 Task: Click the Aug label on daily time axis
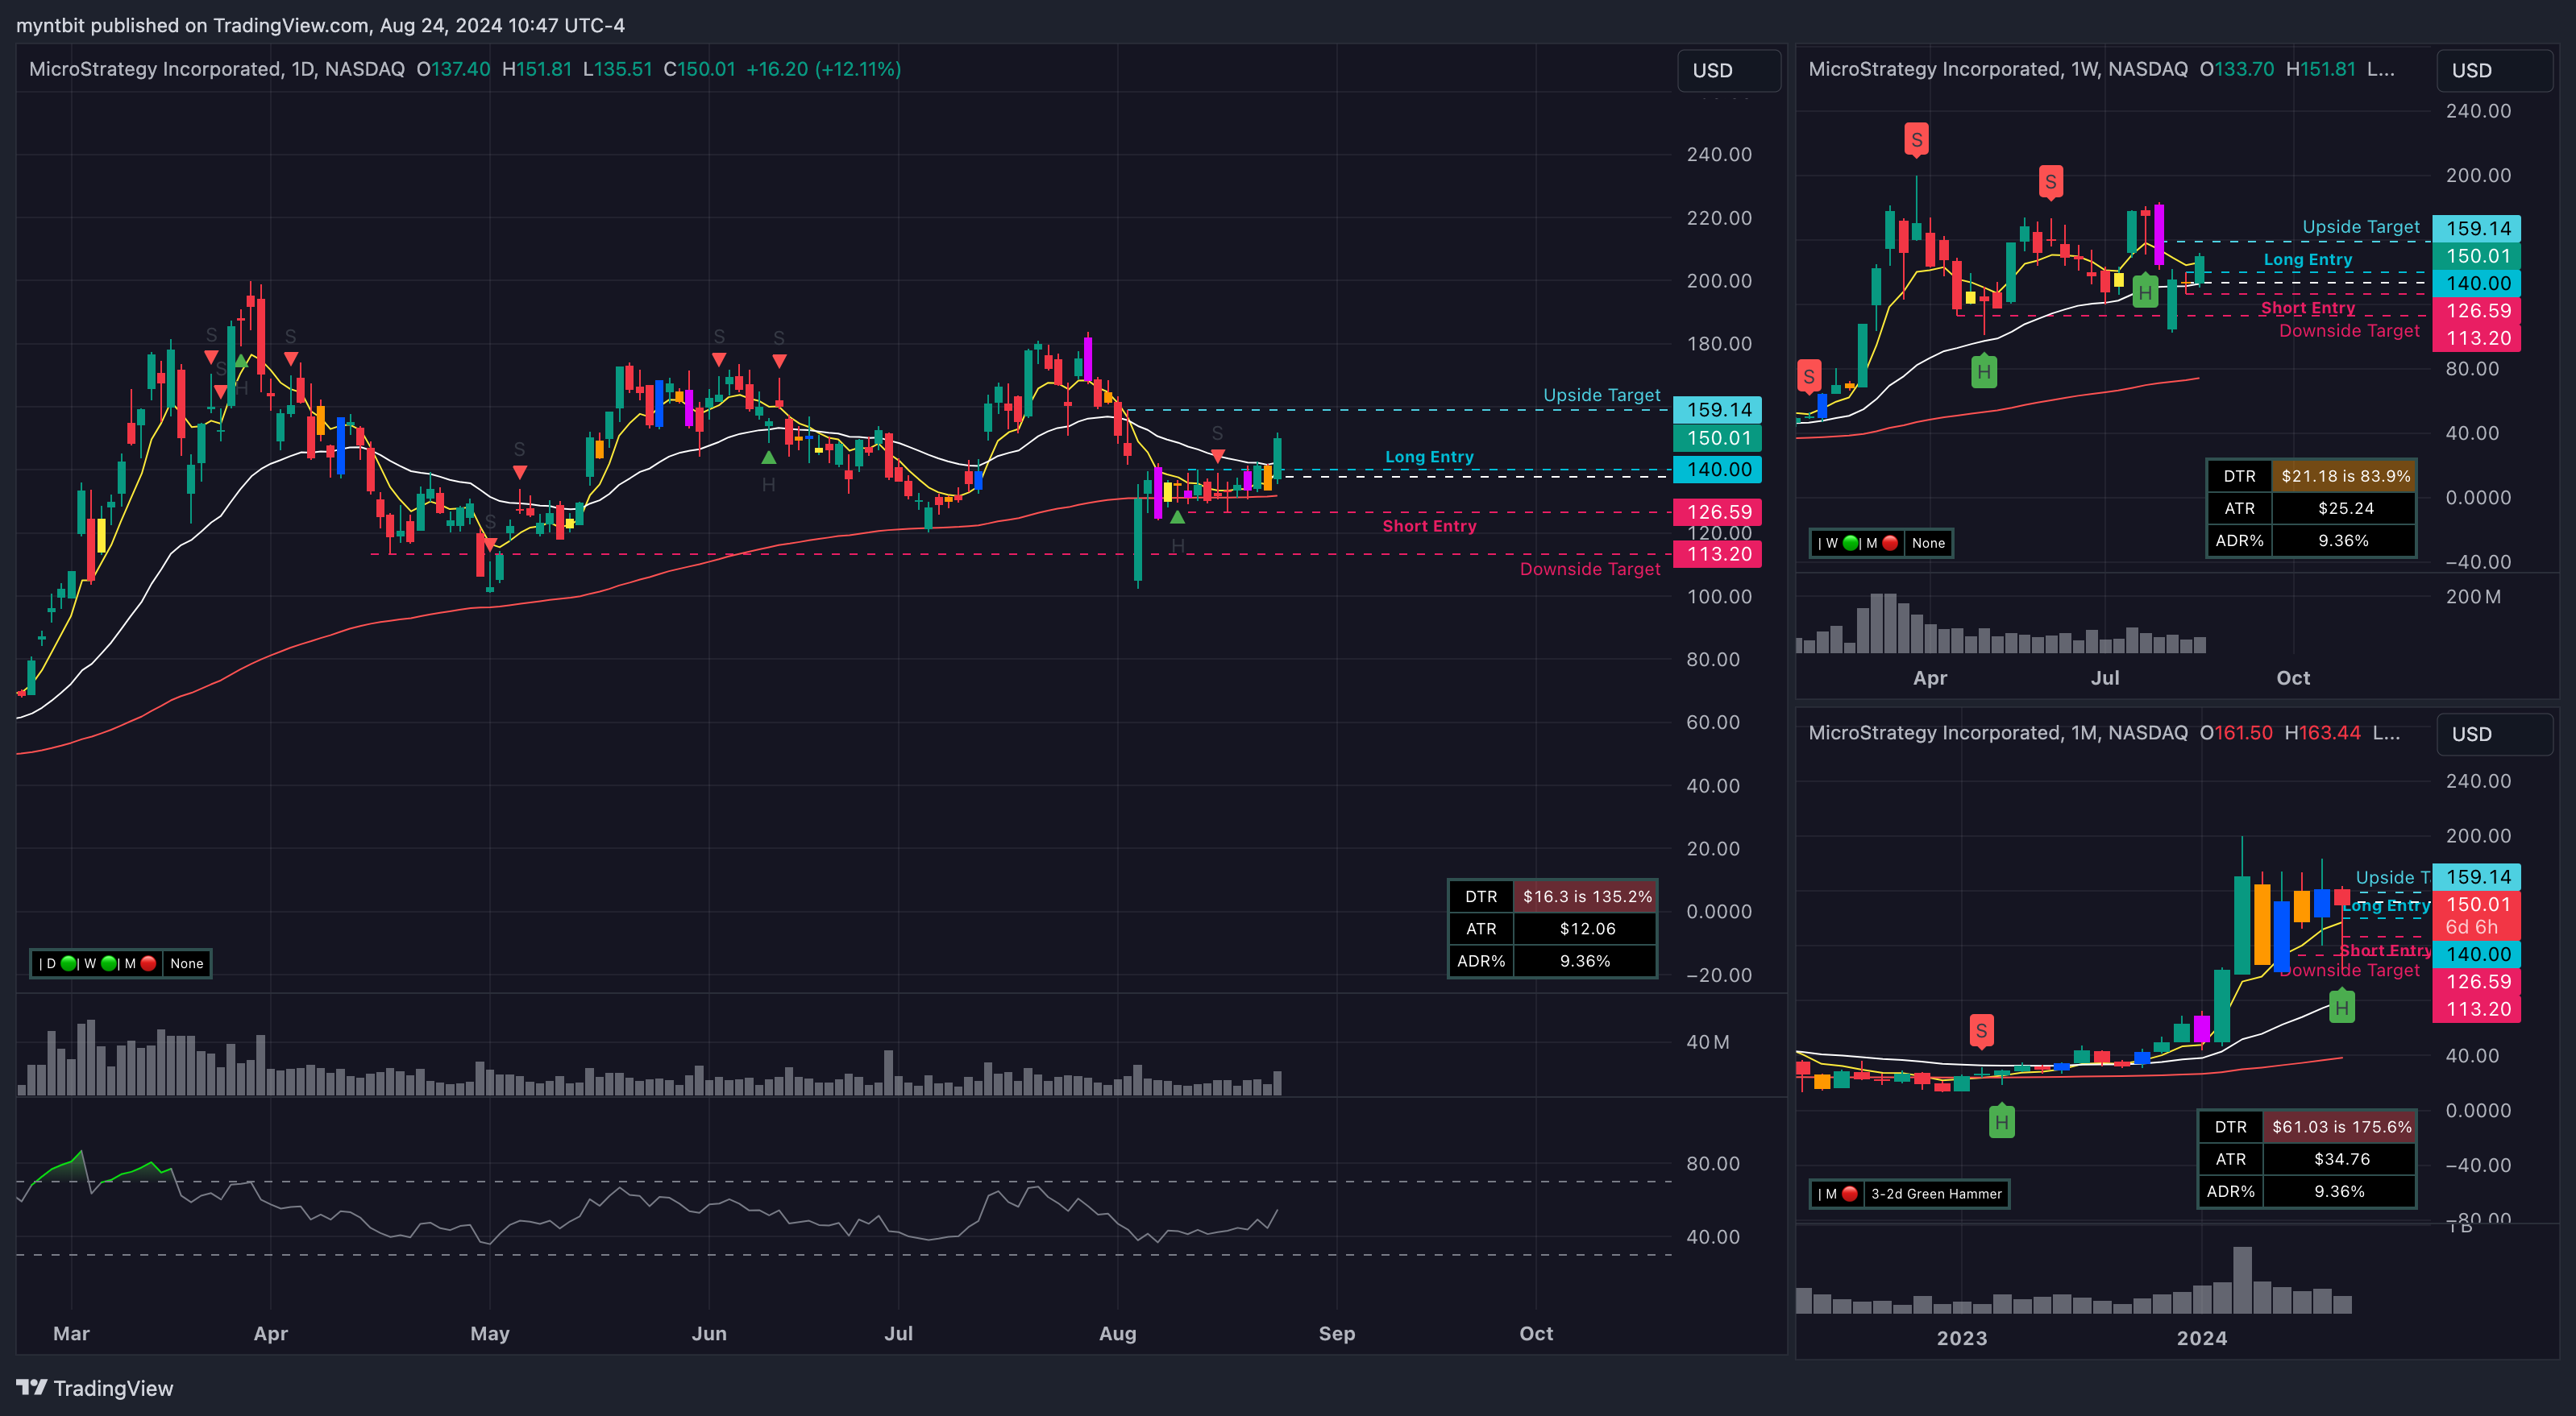pyautogui.click(x=1117, y=1333)
